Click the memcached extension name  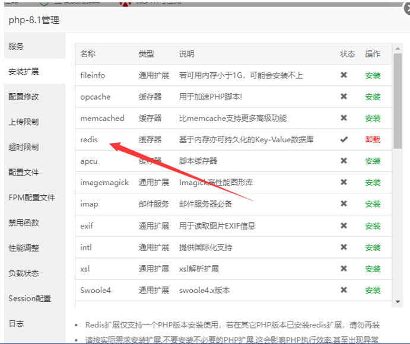(102, 118)
